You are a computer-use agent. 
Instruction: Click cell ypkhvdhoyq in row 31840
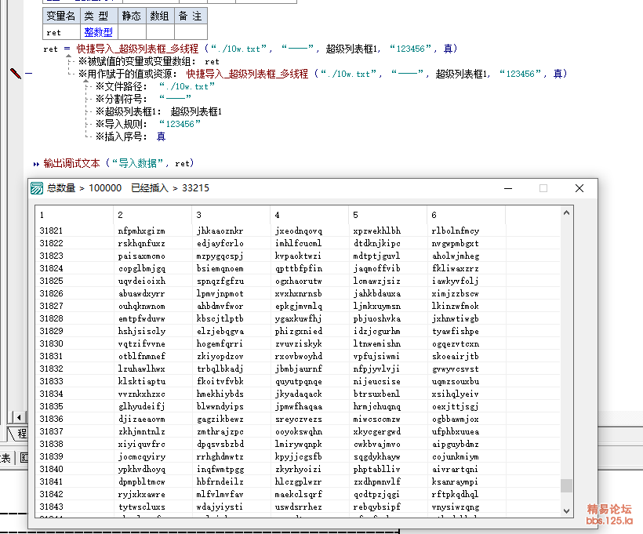coord(141,469)
